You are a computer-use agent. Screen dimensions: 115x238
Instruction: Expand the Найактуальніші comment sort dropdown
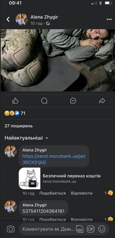(x=26, y=138)
